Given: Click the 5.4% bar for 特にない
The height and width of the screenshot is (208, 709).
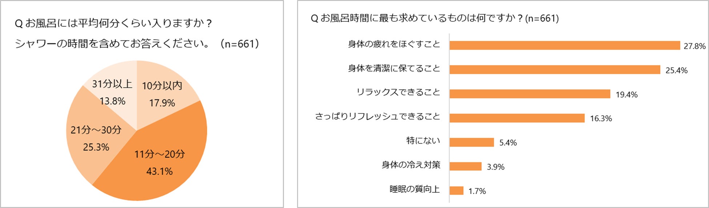Looking at the screenshot, I should (472, 142).
